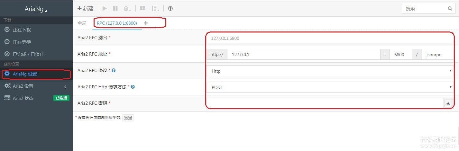This screenshot has height=151, width=459.
Task: Click the gears icon beside Aria2 设置
Action: coord(7,86)
